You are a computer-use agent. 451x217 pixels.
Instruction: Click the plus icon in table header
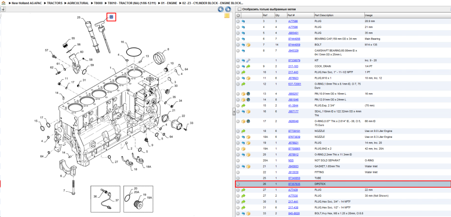click(238, 15)
